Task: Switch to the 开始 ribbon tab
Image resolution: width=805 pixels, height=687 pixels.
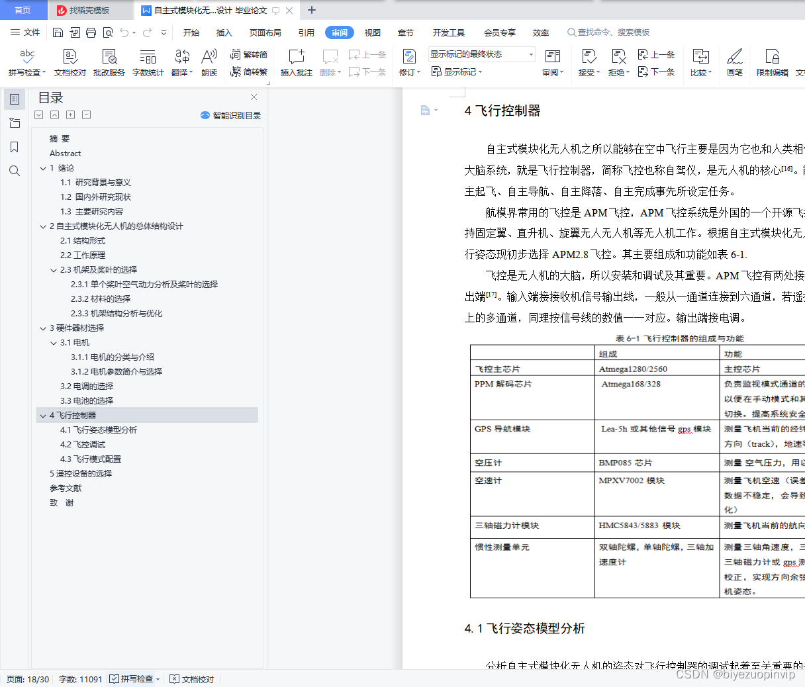Action: (191, 32)
